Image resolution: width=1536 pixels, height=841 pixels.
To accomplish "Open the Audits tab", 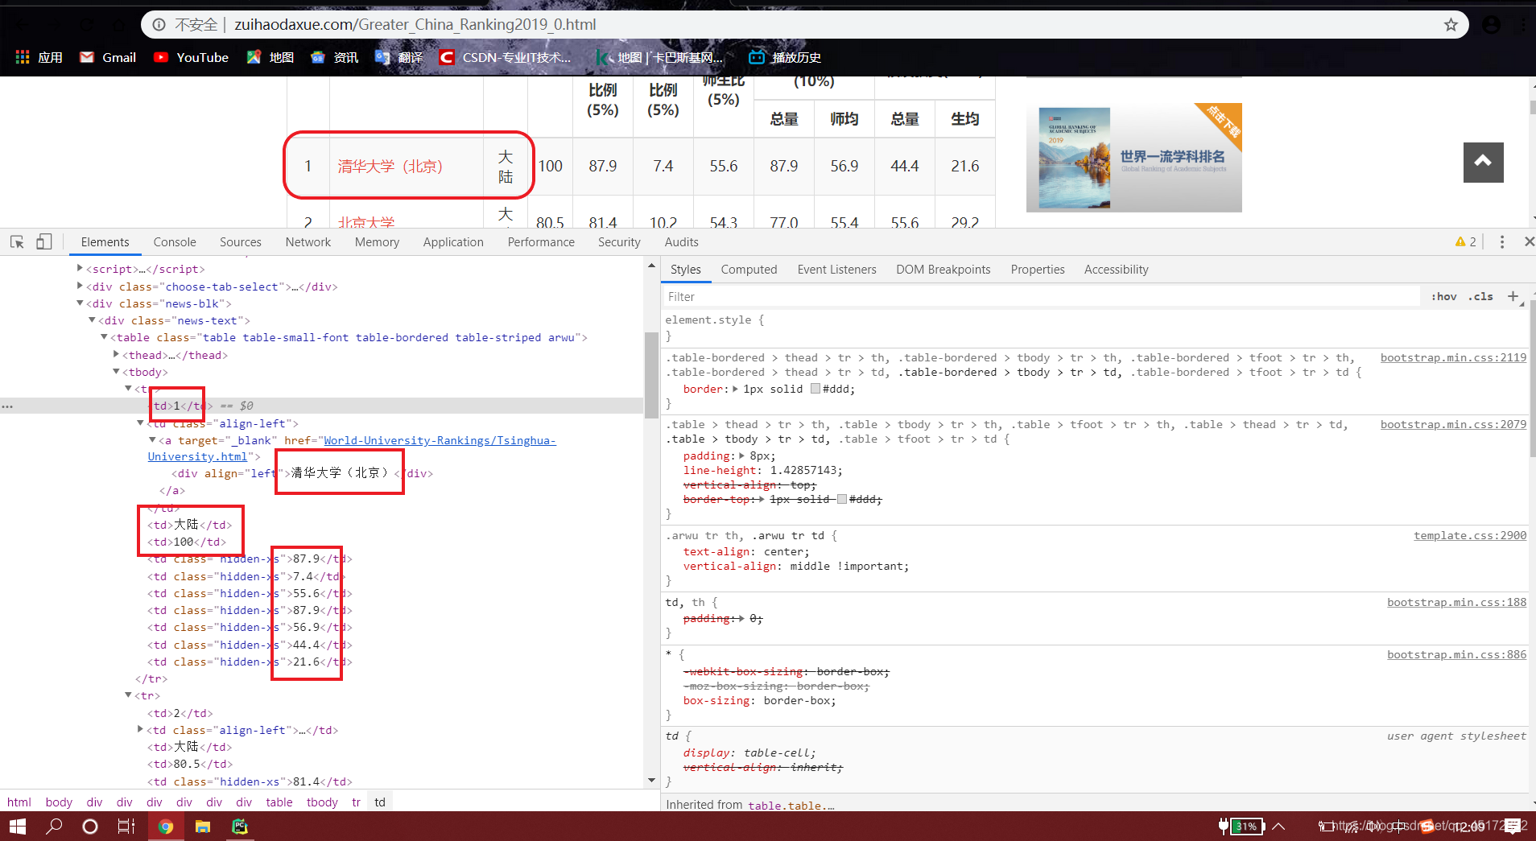I will tap(682, 241).
